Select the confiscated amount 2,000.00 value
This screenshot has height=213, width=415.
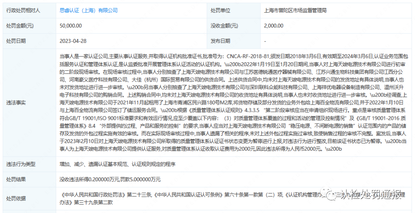[x=274, y=26]
